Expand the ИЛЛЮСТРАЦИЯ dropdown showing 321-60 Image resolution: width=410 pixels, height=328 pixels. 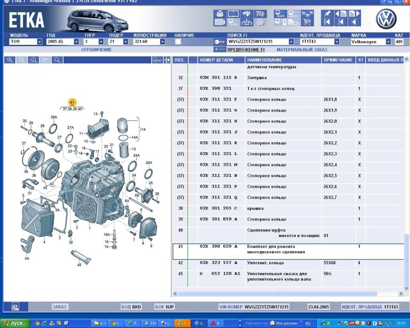(163, 41)
